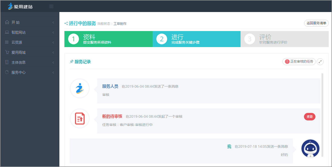Open the 云资源 sidebar menu
332x167 pixels.
[30, 42]
